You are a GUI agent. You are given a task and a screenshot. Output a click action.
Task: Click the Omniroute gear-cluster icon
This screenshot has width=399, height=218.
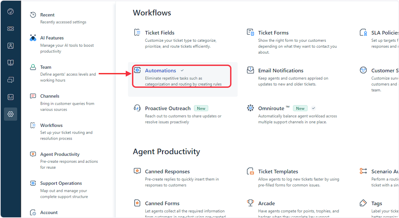(250, 107)
